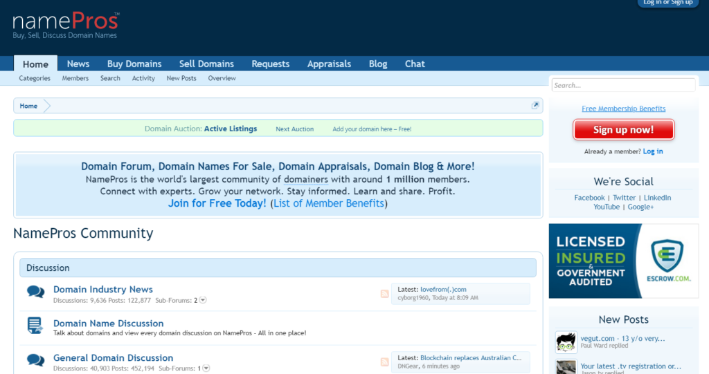Open Domain Name Discussion forum
Viewport: 709px width, 374px height.
(109, 324)
